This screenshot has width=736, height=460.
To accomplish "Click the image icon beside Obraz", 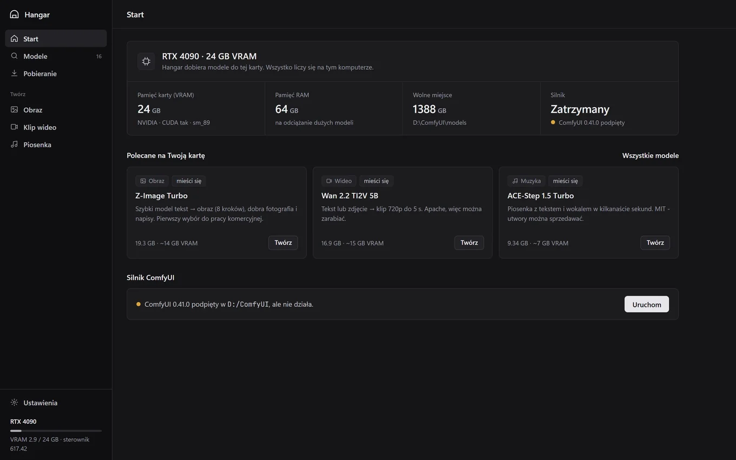I will (14, 110).
